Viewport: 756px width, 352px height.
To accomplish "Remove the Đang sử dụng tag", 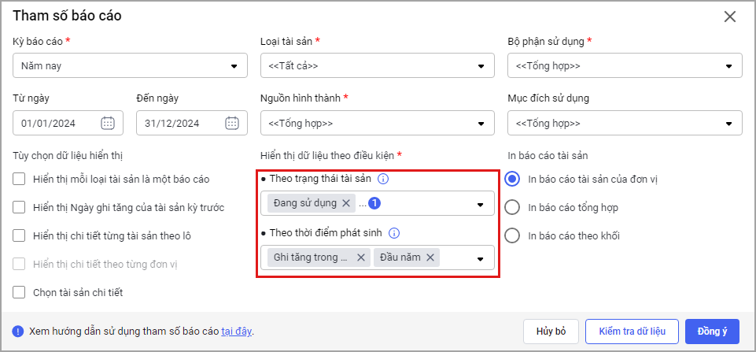I will point(346,203).
